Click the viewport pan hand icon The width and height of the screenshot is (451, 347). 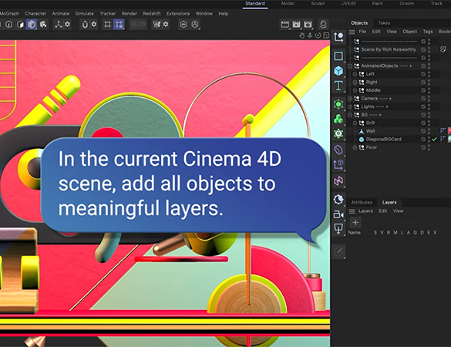click(301, 35)
